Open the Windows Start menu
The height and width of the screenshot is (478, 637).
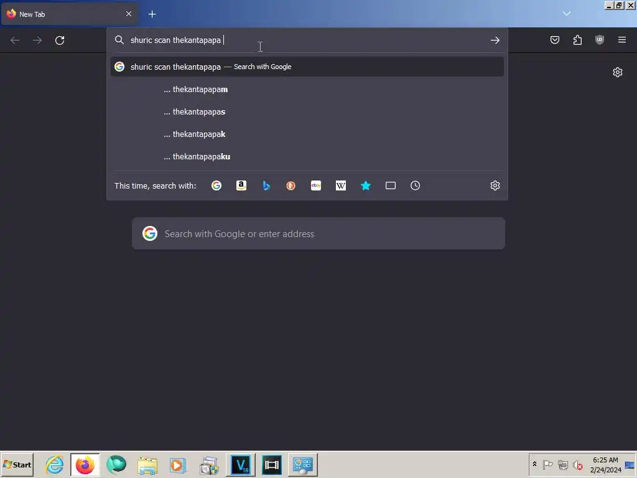tap(17, 464)
